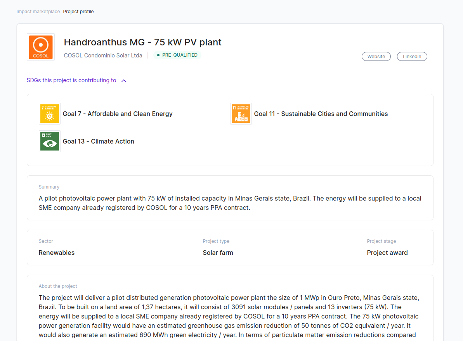Click the Project profile breadcrumb
Viewport: 463px width, 341px height.
pyautogui.click(x=78, y=12)
